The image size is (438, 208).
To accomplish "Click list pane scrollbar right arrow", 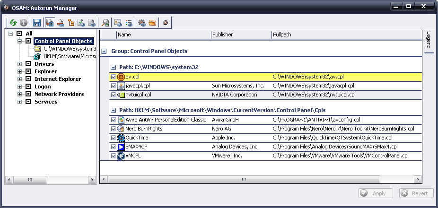I will (x=418, y=179).
